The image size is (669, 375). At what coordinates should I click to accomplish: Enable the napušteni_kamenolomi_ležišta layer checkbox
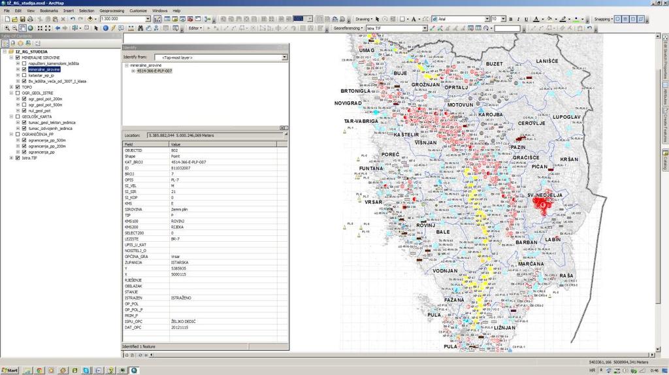point(24,63)
